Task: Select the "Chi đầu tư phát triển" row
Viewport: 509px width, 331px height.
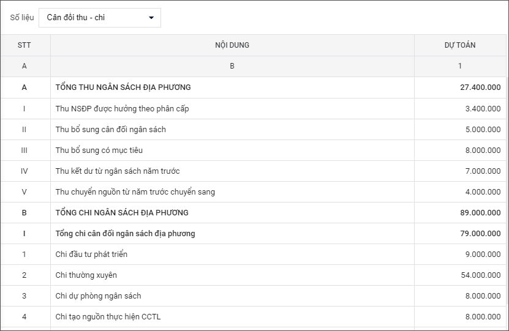Action: point(91,255)
